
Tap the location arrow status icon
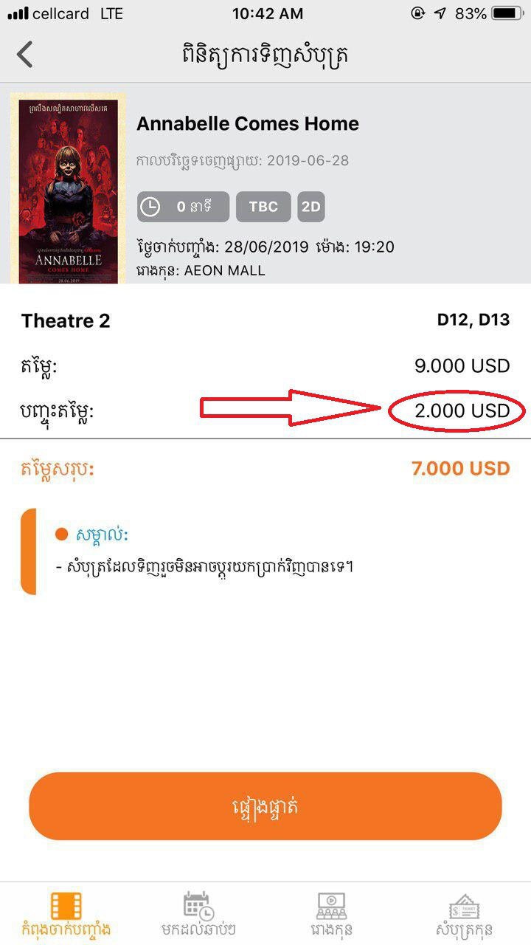440,13
